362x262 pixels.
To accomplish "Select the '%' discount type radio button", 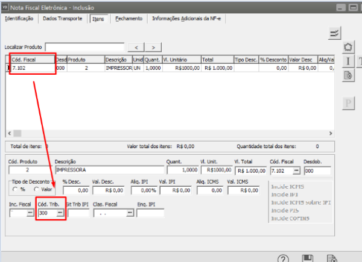I will [14, 190].
